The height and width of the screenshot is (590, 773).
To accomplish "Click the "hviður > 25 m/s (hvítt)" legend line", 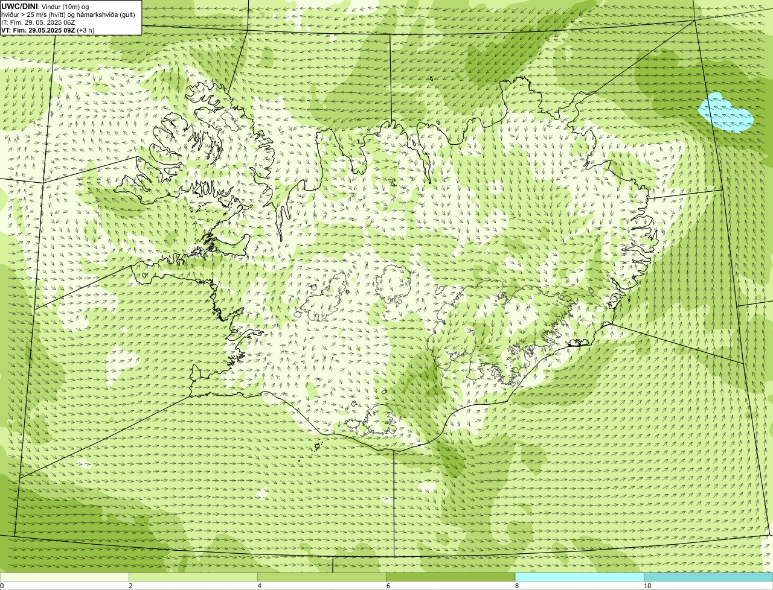I will coord(33,14).
